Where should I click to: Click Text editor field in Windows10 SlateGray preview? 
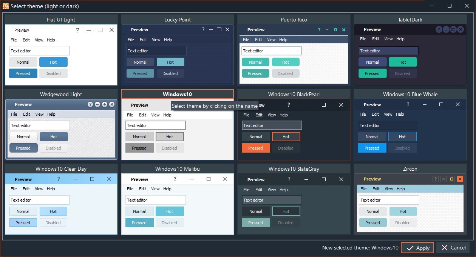point(272,200)
